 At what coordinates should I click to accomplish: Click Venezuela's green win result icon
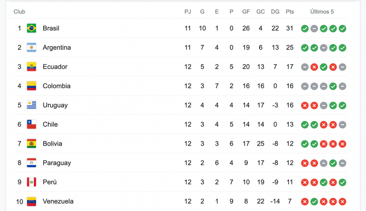(314, 202)
